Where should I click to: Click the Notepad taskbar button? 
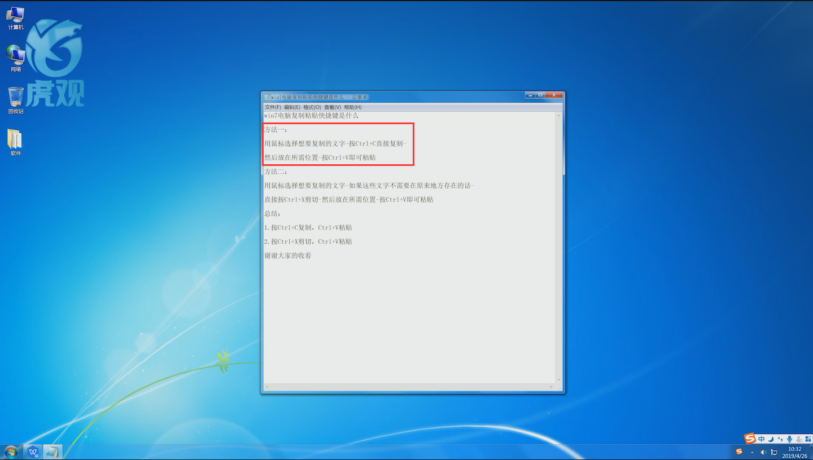(x=53, y=452)
